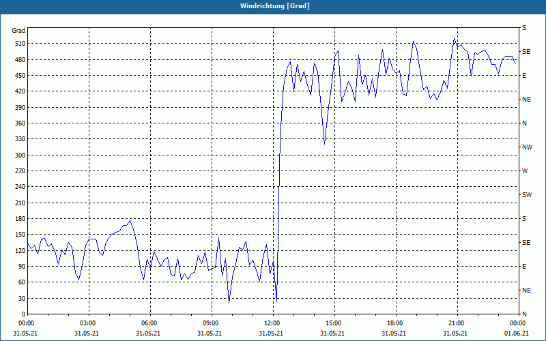Click the 00:00 label above first 31.05.21
The image size is (546, 341).
(26, 323)
